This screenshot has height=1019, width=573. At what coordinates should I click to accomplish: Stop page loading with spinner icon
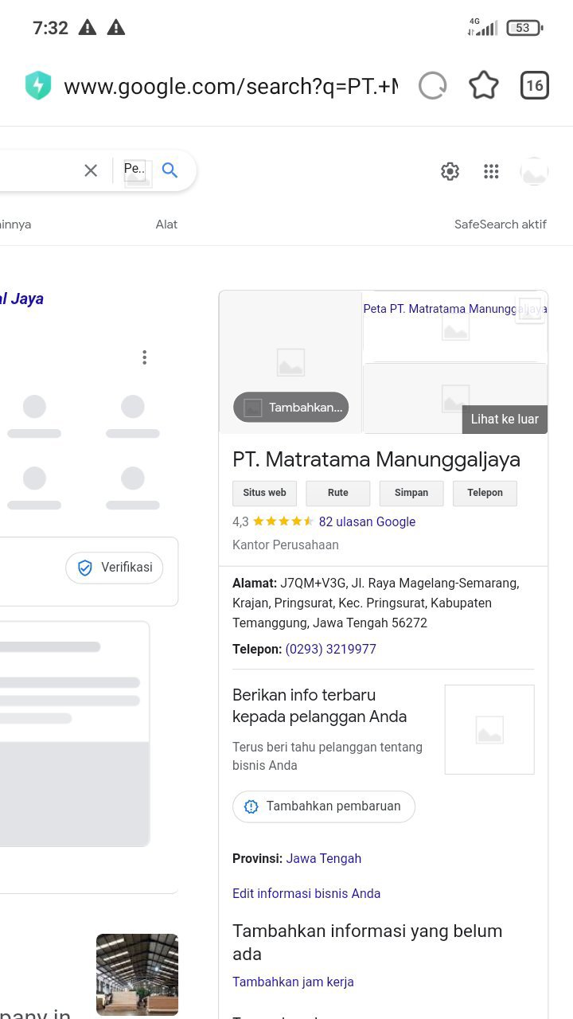(433, 85)
